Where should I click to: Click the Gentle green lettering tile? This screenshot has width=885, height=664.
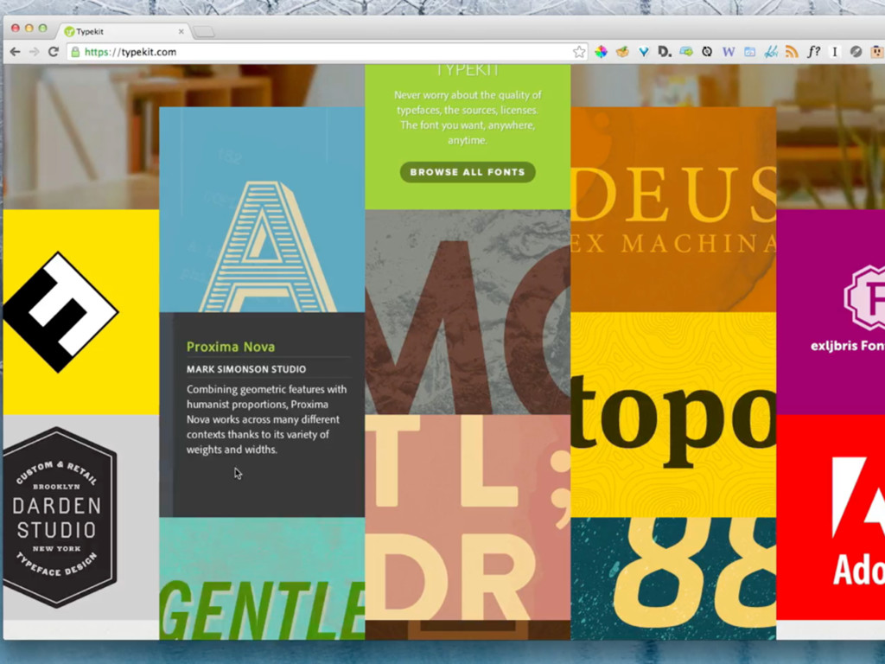pos(262,578)
